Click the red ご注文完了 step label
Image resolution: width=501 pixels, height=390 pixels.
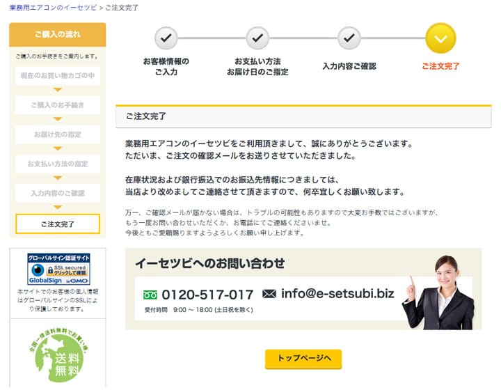pos(440,66)
